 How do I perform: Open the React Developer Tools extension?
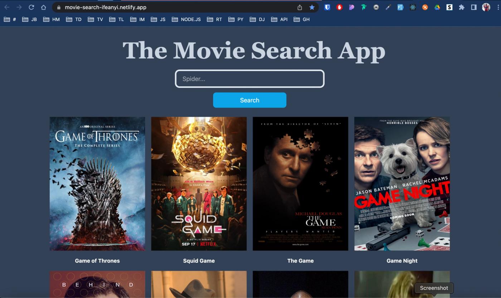coord(413,7)
